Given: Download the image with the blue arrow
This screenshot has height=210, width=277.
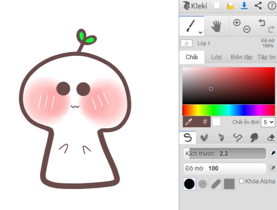Looking at the screenshot, I should [244, 6].
